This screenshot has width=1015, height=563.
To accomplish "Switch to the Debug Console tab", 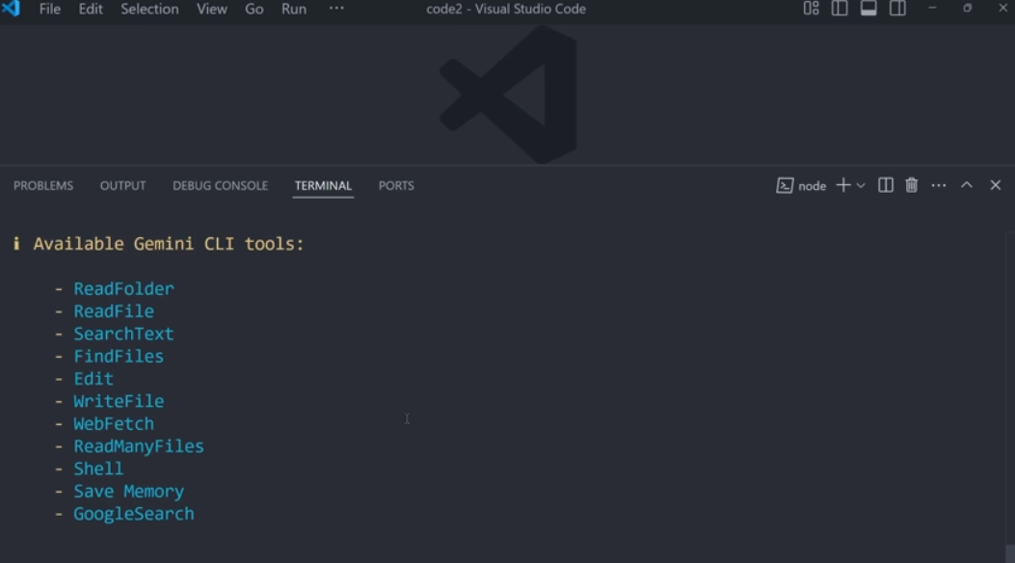I will 220,186.
